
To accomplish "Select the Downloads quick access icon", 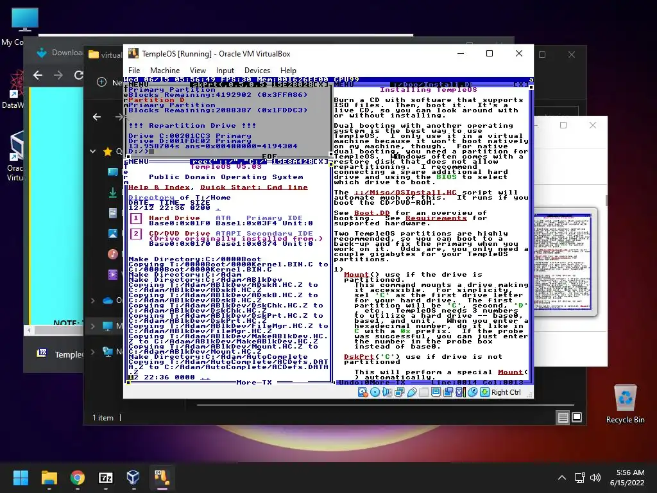I will click(x=113, y=193).
